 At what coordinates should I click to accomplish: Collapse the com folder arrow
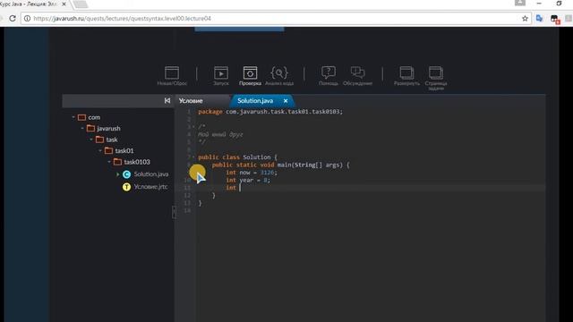(x=73, y=117)
